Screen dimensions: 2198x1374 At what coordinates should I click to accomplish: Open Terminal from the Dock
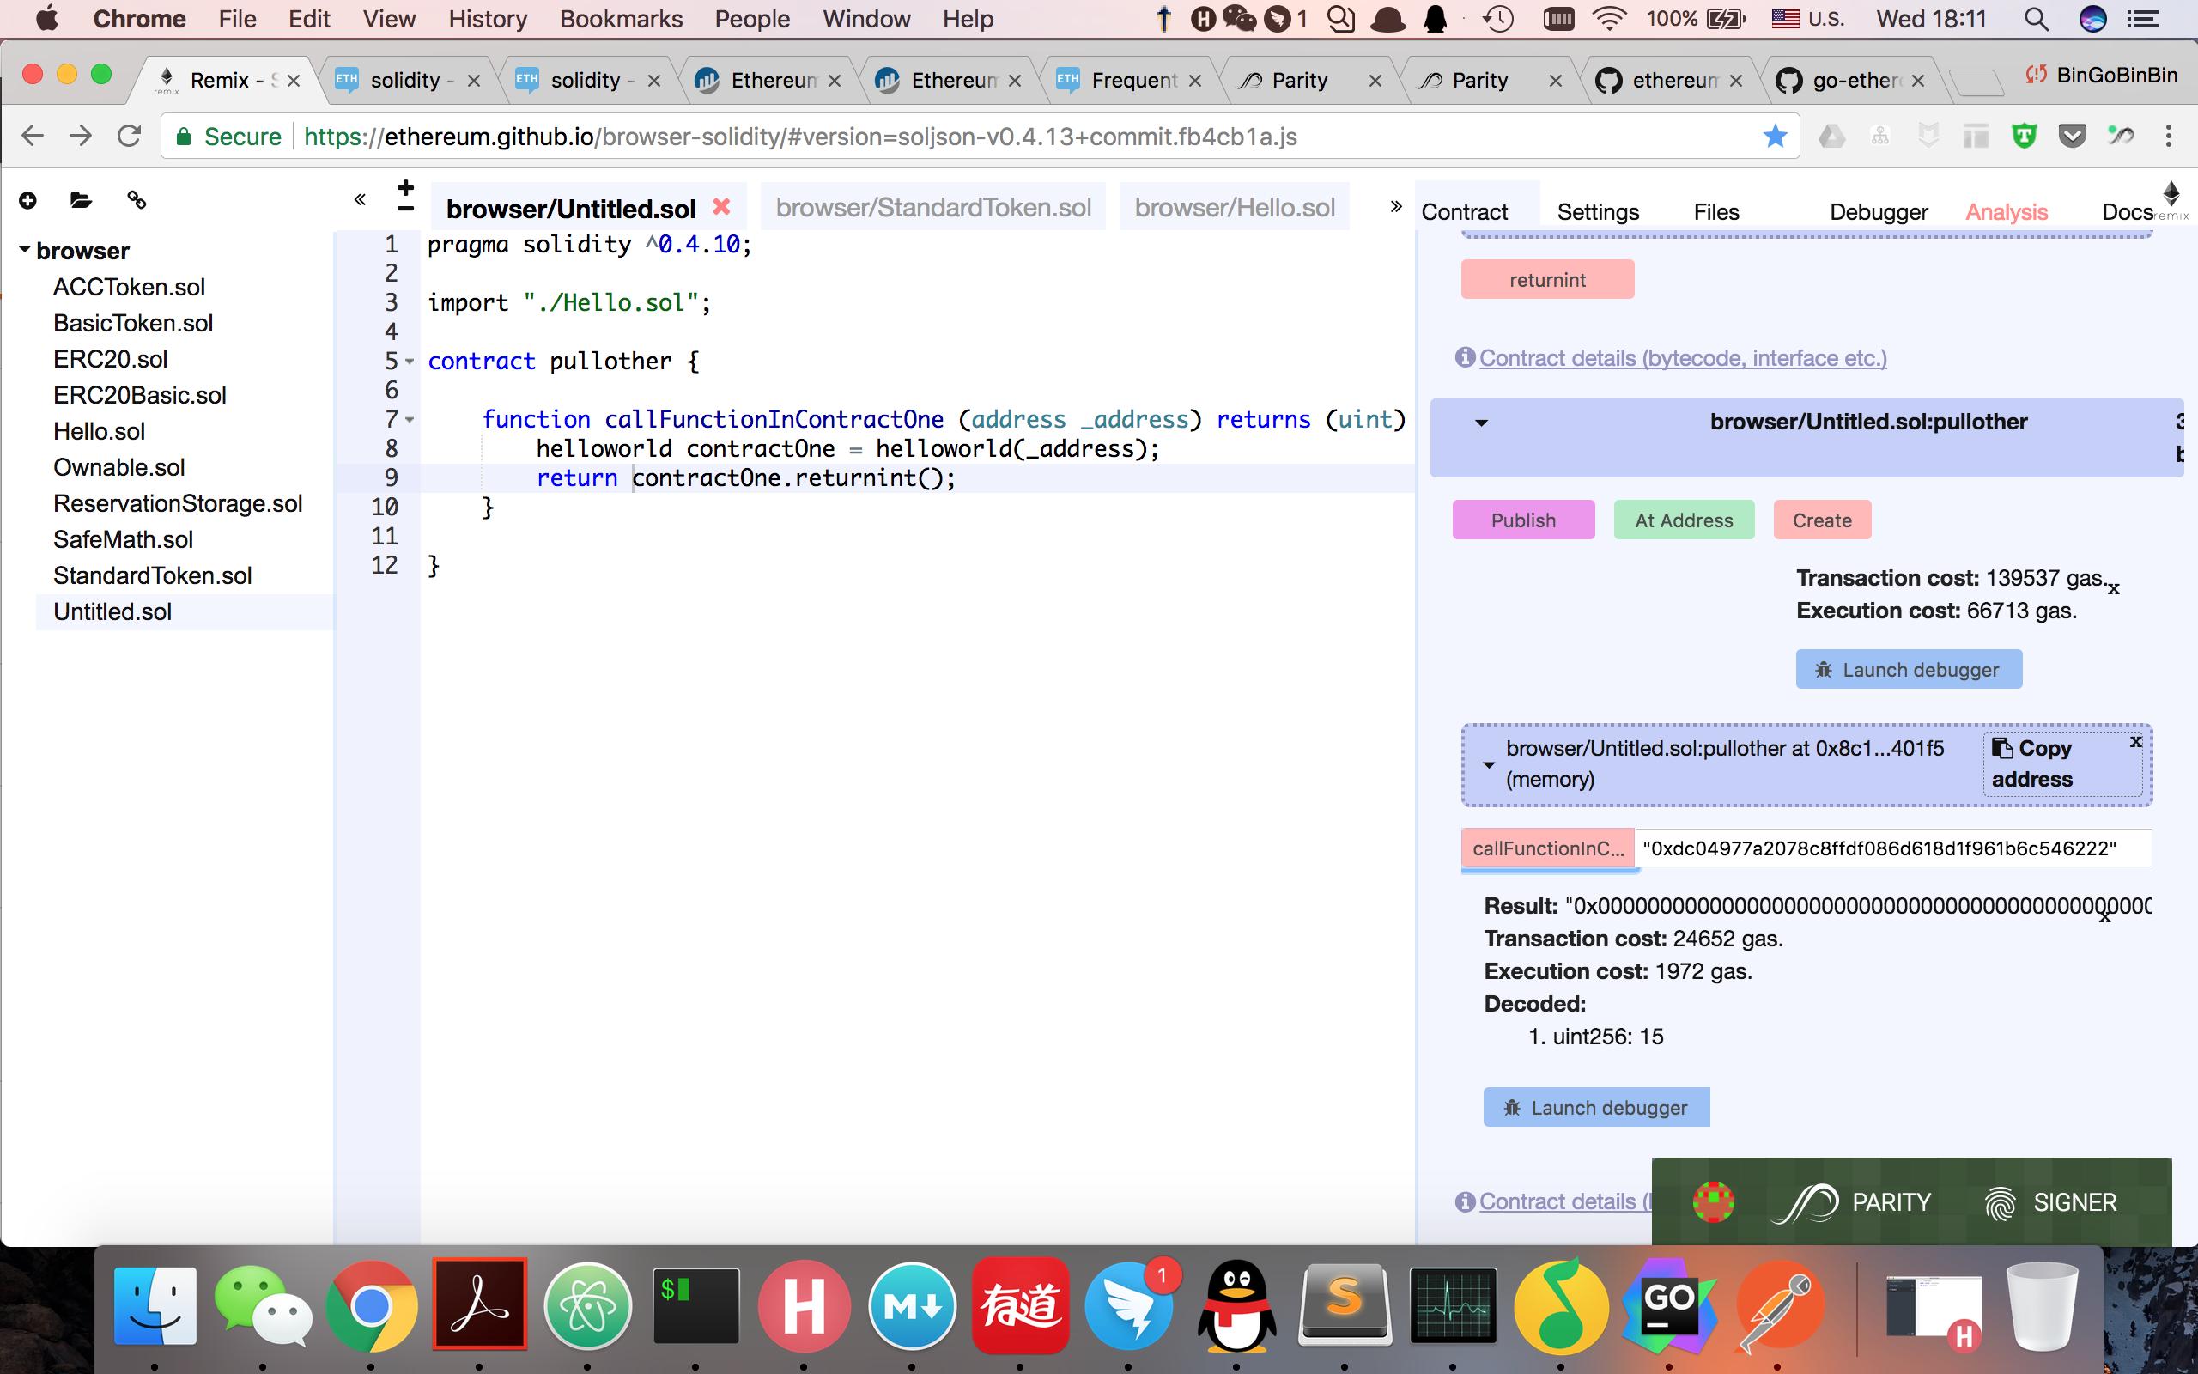coord(695,1305)
